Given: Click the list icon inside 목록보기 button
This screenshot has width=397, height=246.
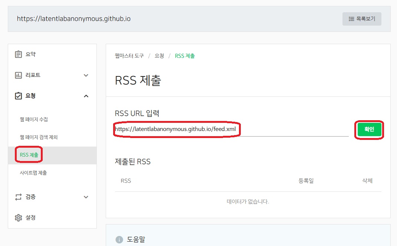Looking at the screenshot, I should (x=352, y=19).
